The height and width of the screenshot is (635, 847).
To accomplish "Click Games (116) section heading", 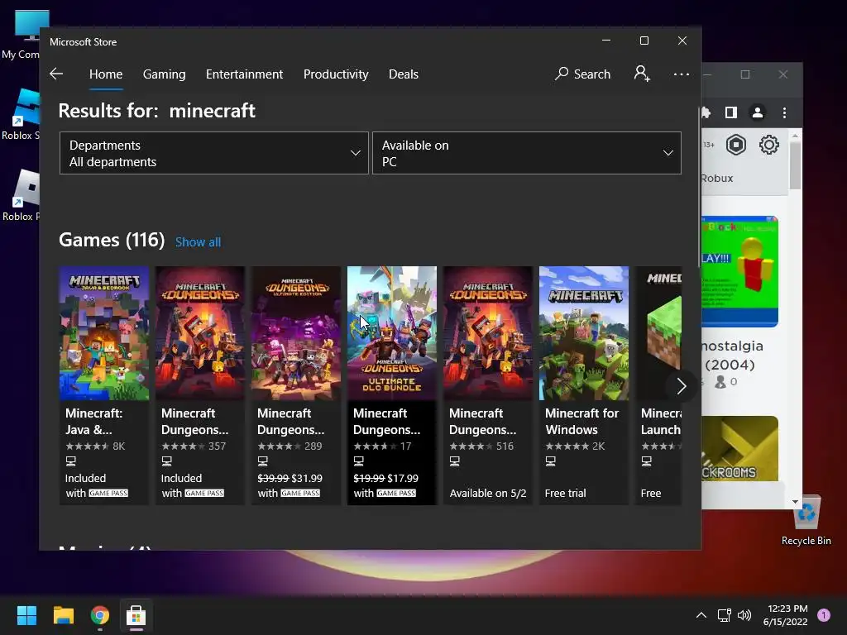I will coord(112,240).
